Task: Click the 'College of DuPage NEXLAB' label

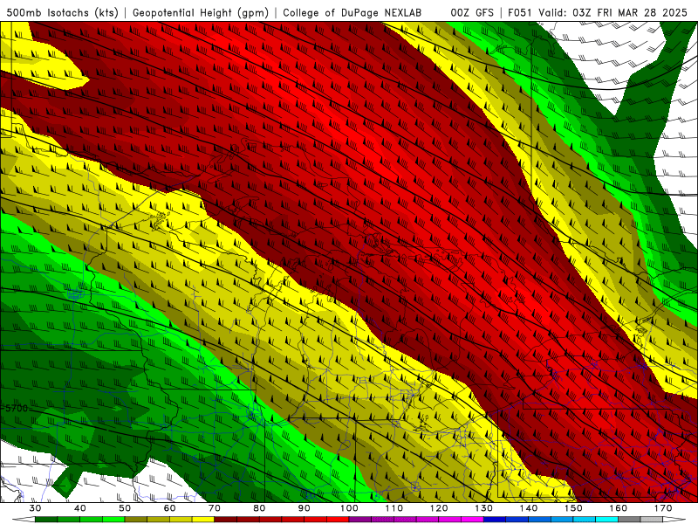Action: (x=352, y=12)
